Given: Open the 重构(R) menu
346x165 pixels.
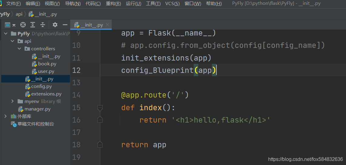Looking at the screenshot, I should [x=114, y=4].
